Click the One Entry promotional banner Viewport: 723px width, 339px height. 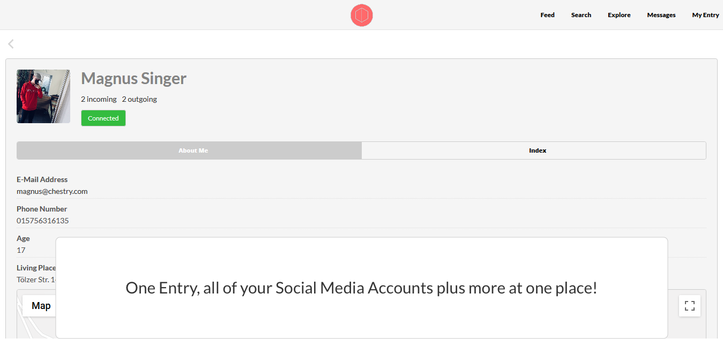coord(362,288)
